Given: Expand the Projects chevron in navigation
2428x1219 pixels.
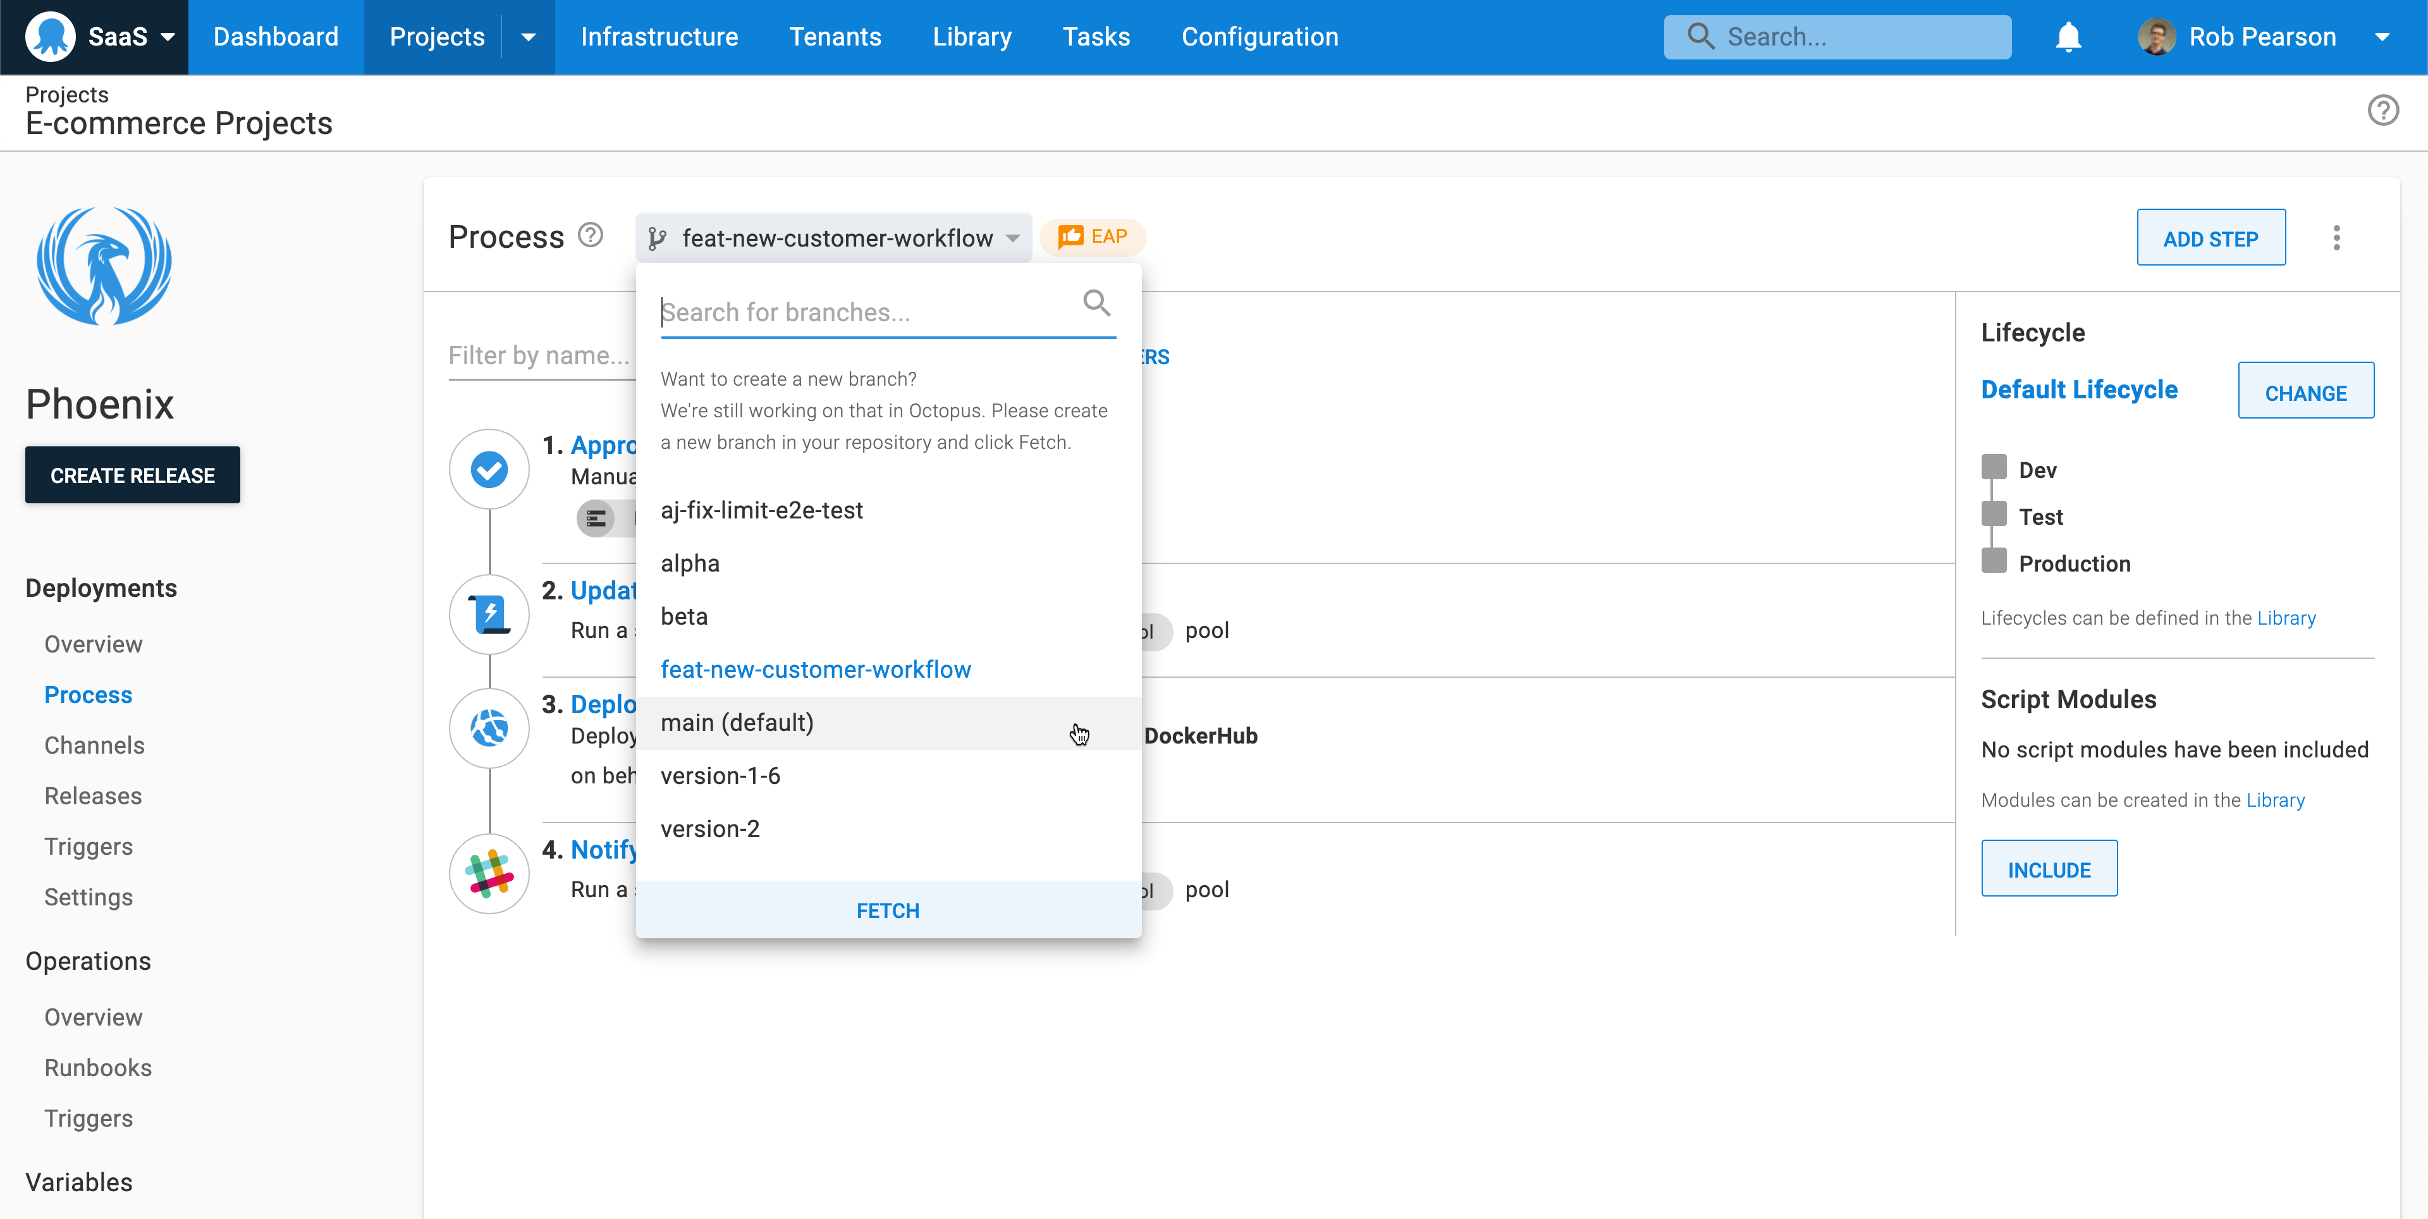Looking at the screenshot, I should coord(527,37).
